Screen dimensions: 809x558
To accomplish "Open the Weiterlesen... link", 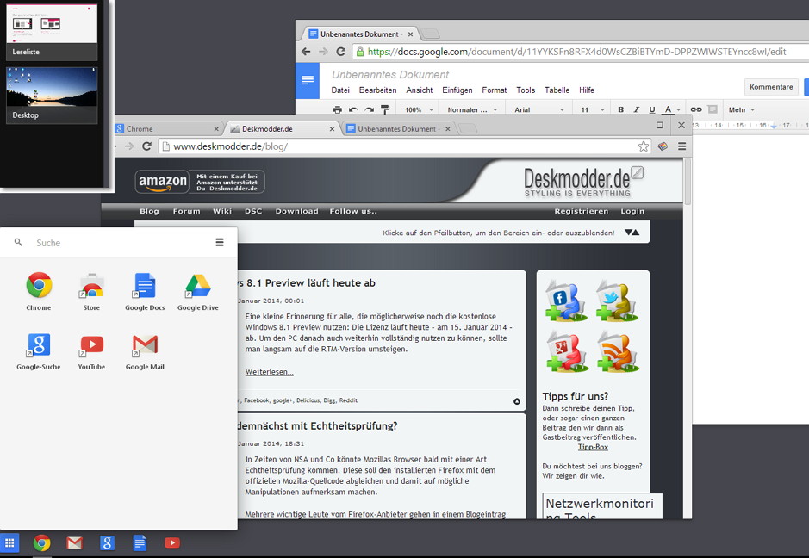I will (x=270, y=372).
